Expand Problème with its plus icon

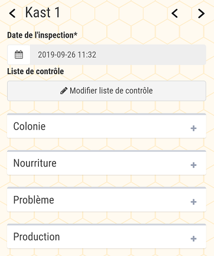[x=193, y=202]
